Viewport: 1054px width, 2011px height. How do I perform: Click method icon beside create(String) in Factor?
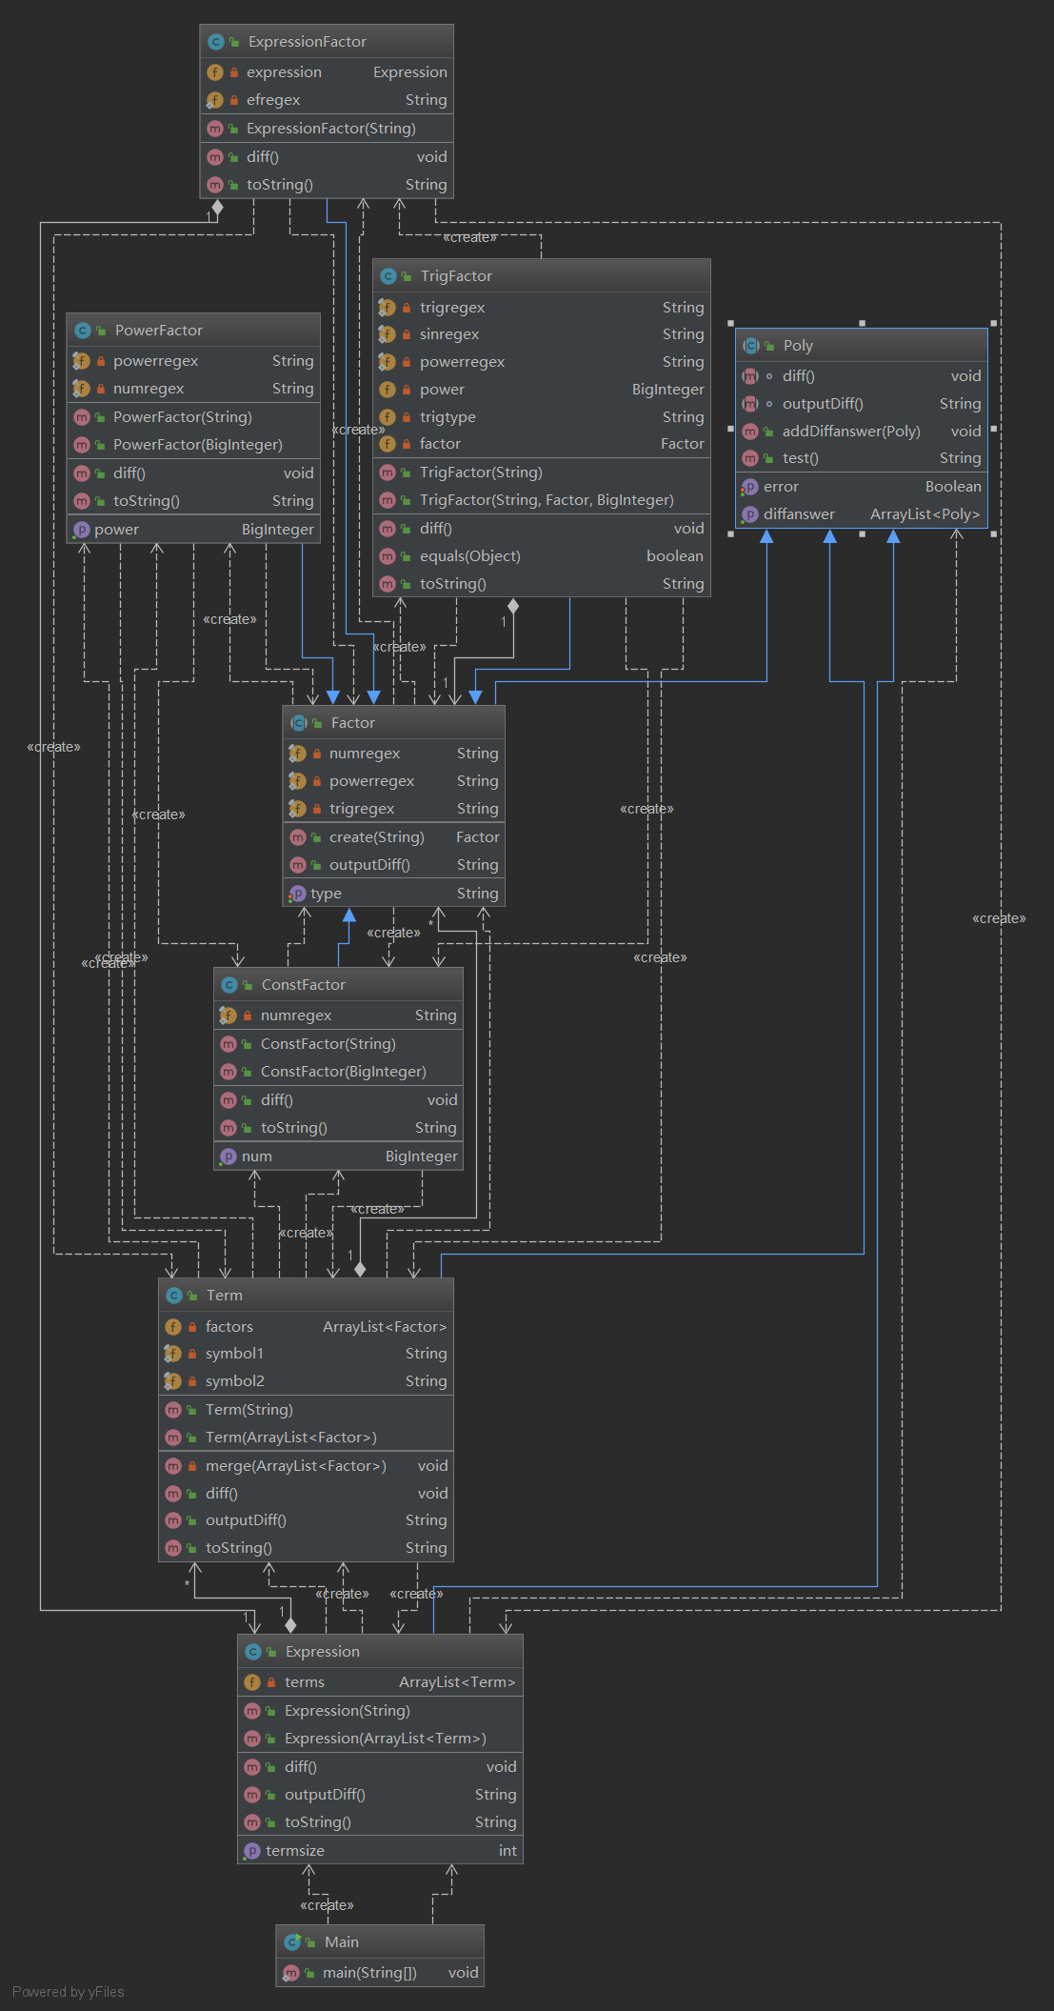(x=298, y=837)
